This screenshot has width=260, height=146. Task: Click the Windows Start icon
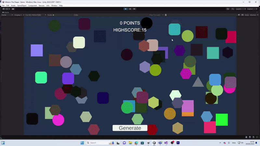[x=82, y=143]
